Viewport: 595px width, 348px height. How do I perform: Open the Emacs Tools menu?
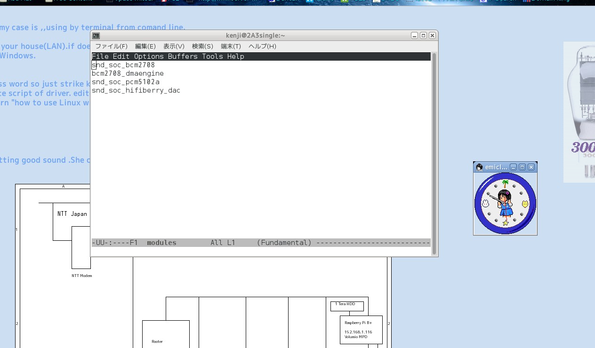click(x=213, y=56)
